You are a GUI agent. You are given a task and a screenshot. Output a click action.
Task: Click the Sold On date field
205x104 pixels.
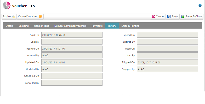[72, 35]
